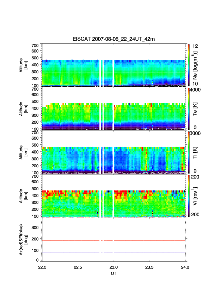Click the 23.5 tick label on the time axis

pyautogui.click(x=149, y=267)
